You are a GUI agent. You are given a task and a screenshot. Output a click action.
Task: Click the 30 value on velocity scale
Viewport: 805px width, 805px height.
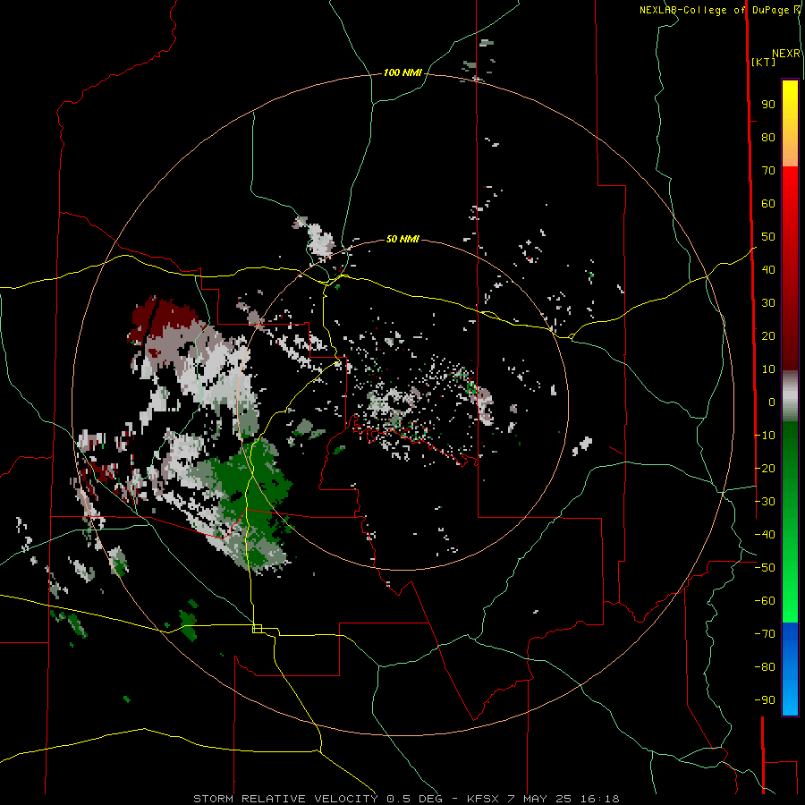tap(768, 303)
